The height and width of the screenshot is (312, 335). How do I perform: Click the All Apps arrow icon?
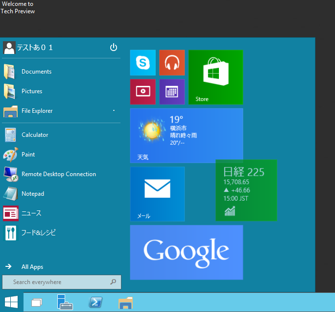pos(8,266)
